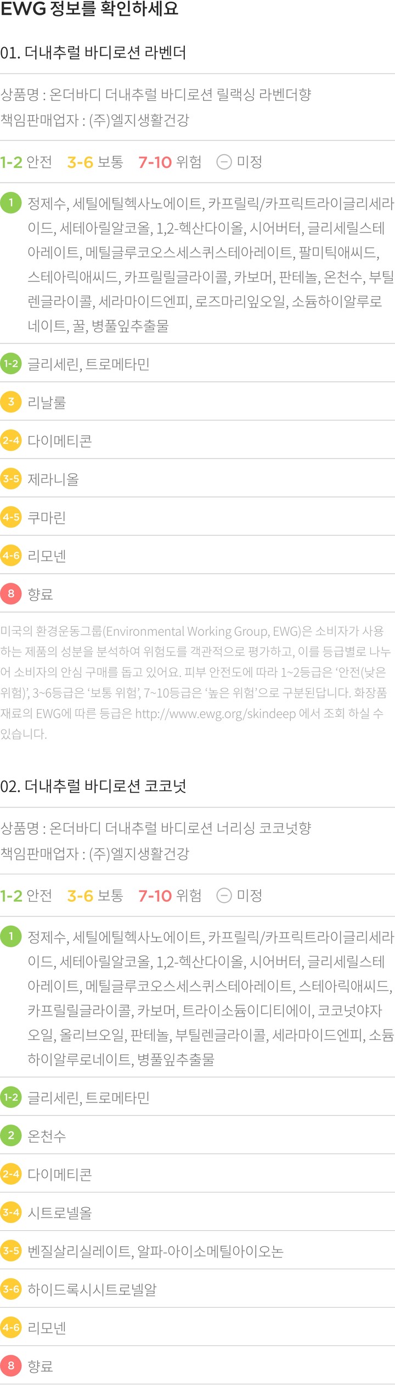This screenshot has height=1386, width=395.
Task: Click the 3-5 badge beside 제라니올
Action: (x=10, y=479)
